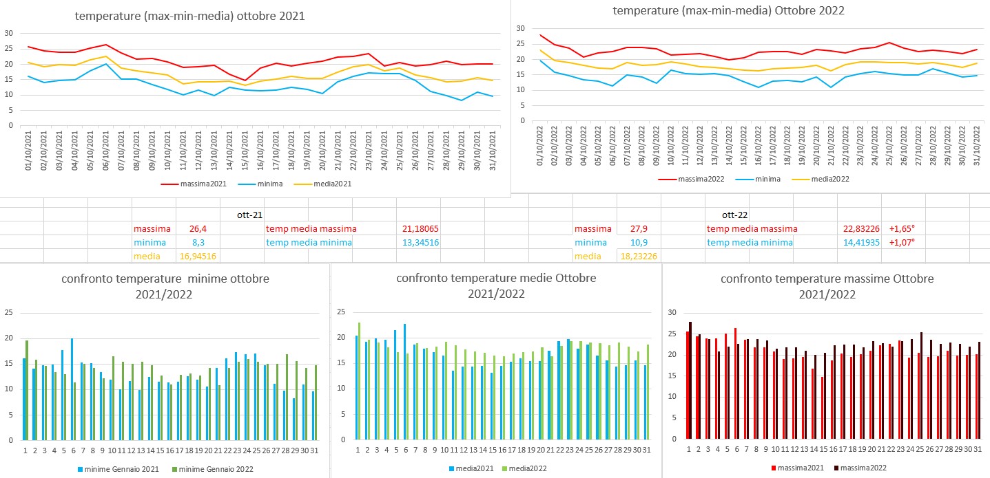The height and width of the screenshot is (478, 990).
Task: Select the cell with value 10,9
Action: [x=639, y=242]
